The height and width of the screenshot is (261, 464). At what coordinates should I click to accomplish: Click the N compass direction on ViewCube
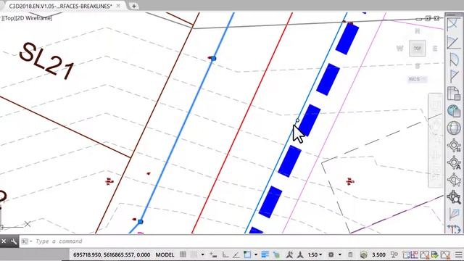point(418,31)
